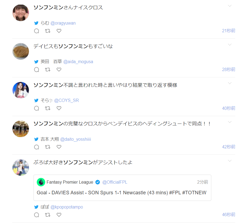
Task: Open the Fantasy Premier League avatar icon
Action: click(x=41, y=182)
